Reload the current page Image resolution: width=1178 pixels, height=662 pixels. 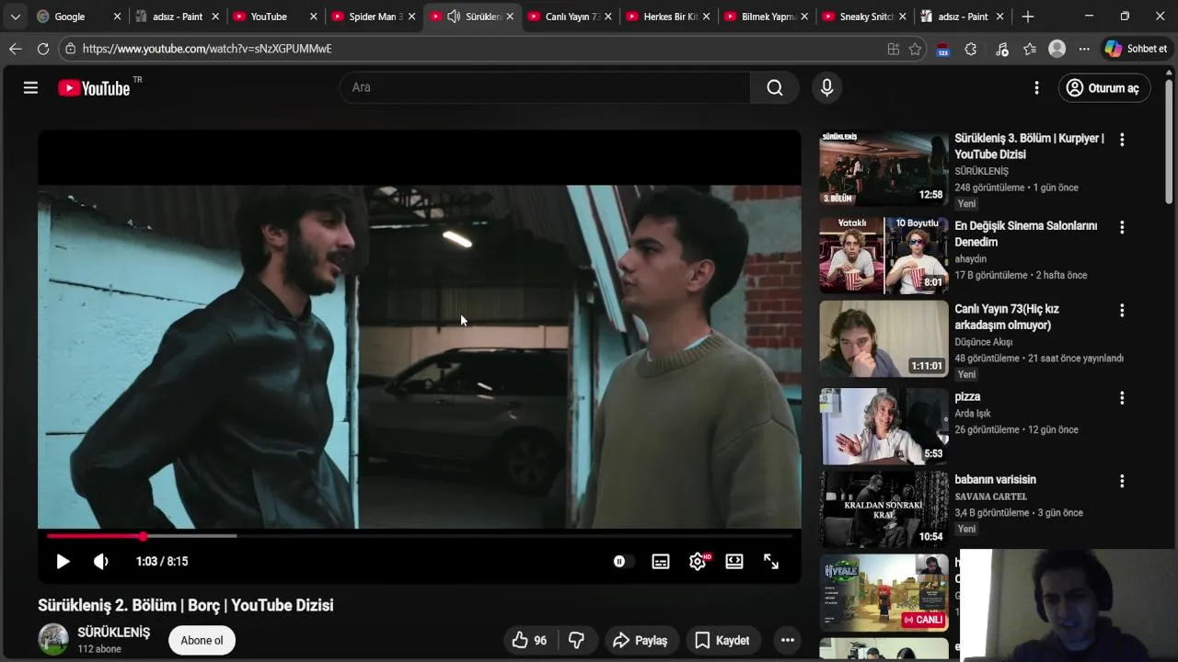(43, 49)
